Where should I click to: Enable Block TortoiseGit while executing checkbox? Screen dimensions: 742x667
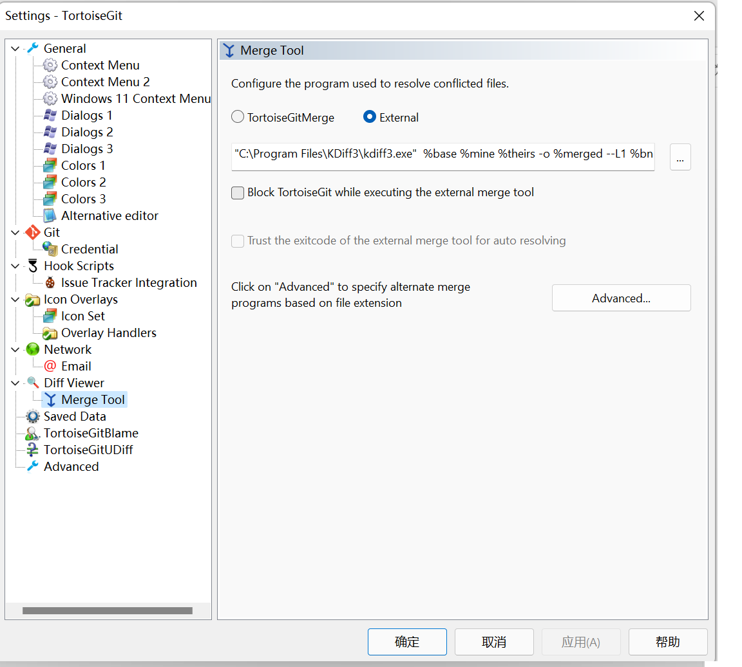coord(238,193)
